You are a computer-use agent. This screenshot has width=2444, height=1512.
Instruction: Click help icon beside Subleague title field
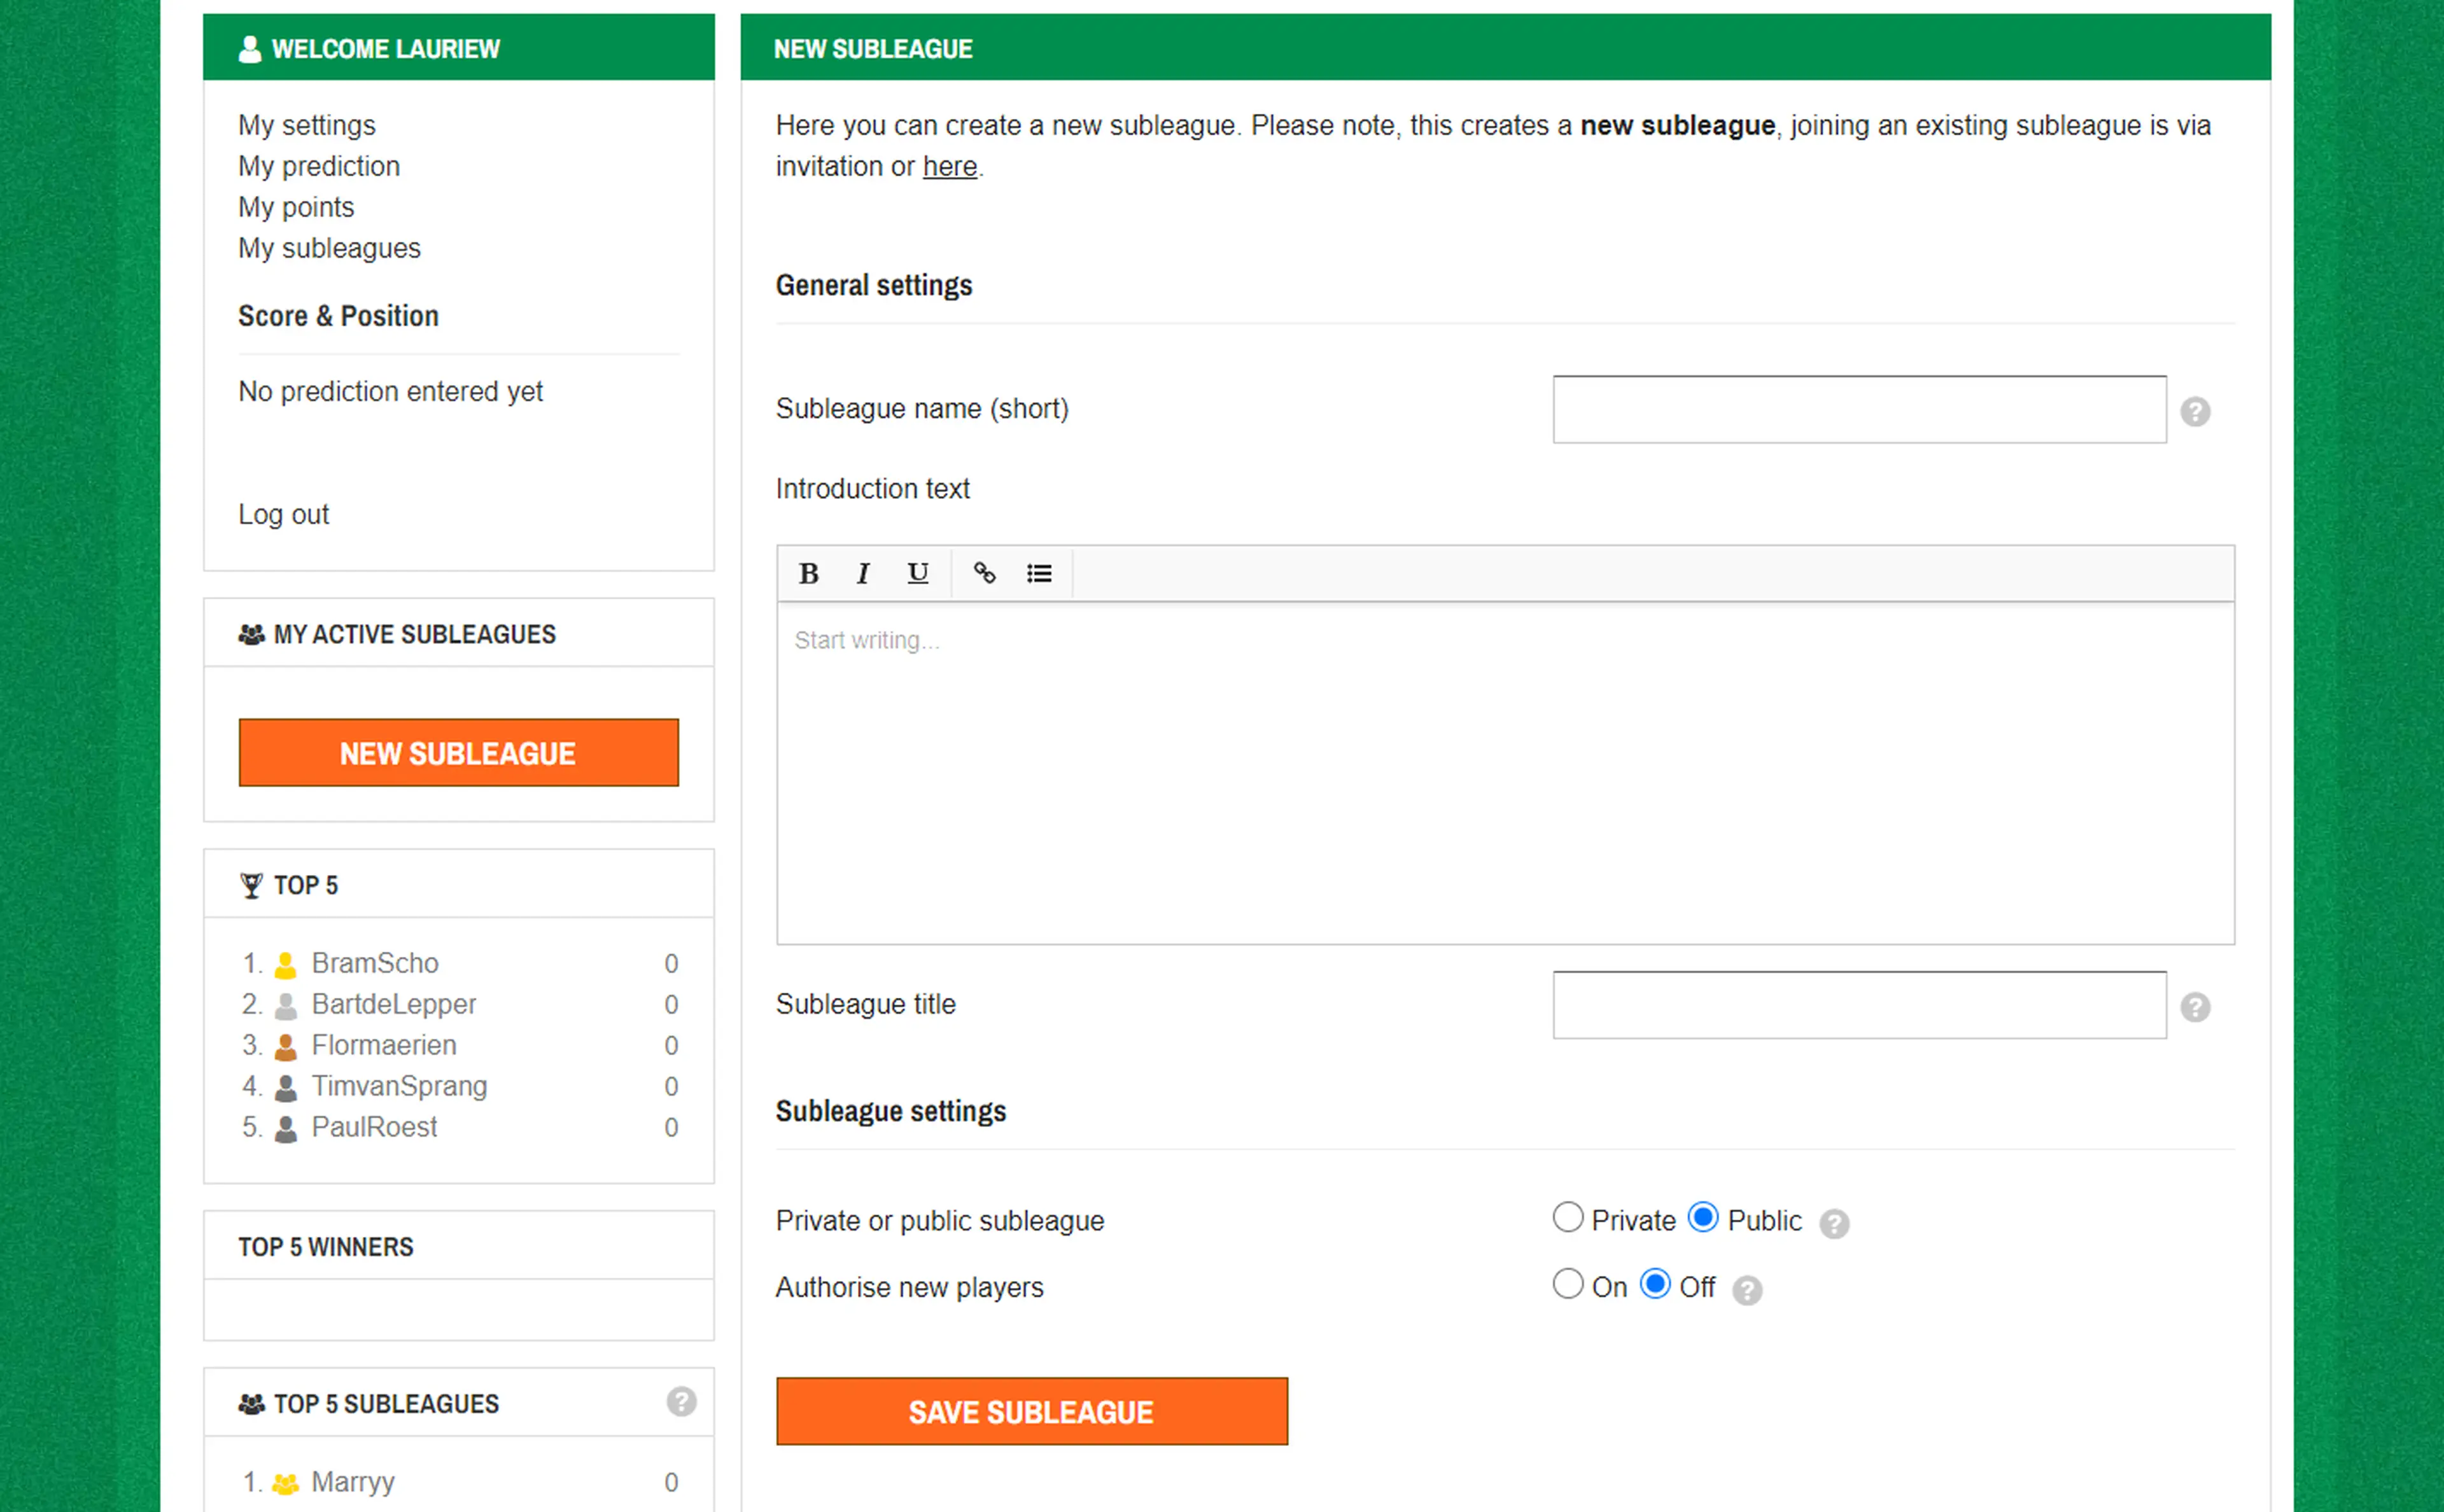[2195, 1007]
